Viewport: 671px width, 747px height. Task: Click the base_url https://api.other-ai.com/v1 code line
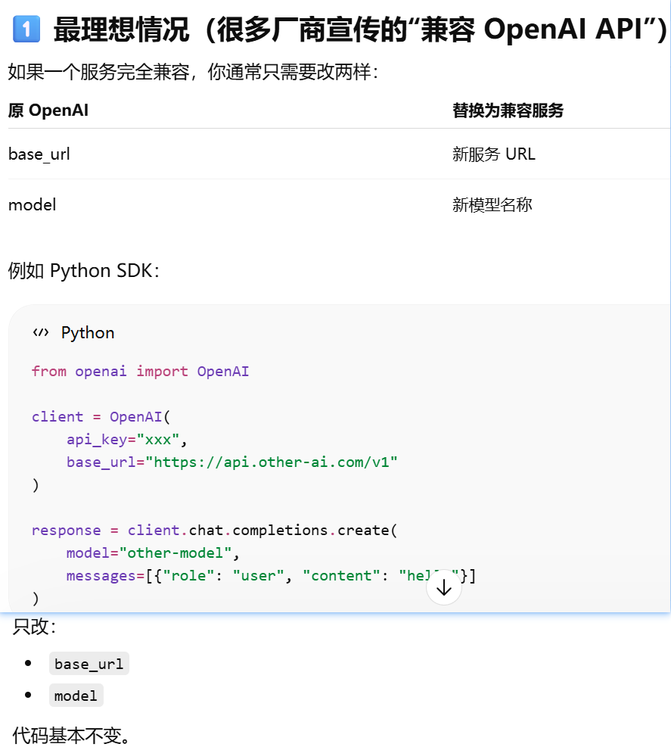click(x=232, y=462)
